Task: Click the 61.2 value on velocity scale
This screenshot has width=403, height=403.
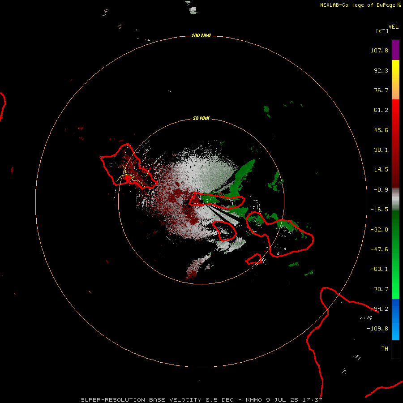Action: (381, 110)
